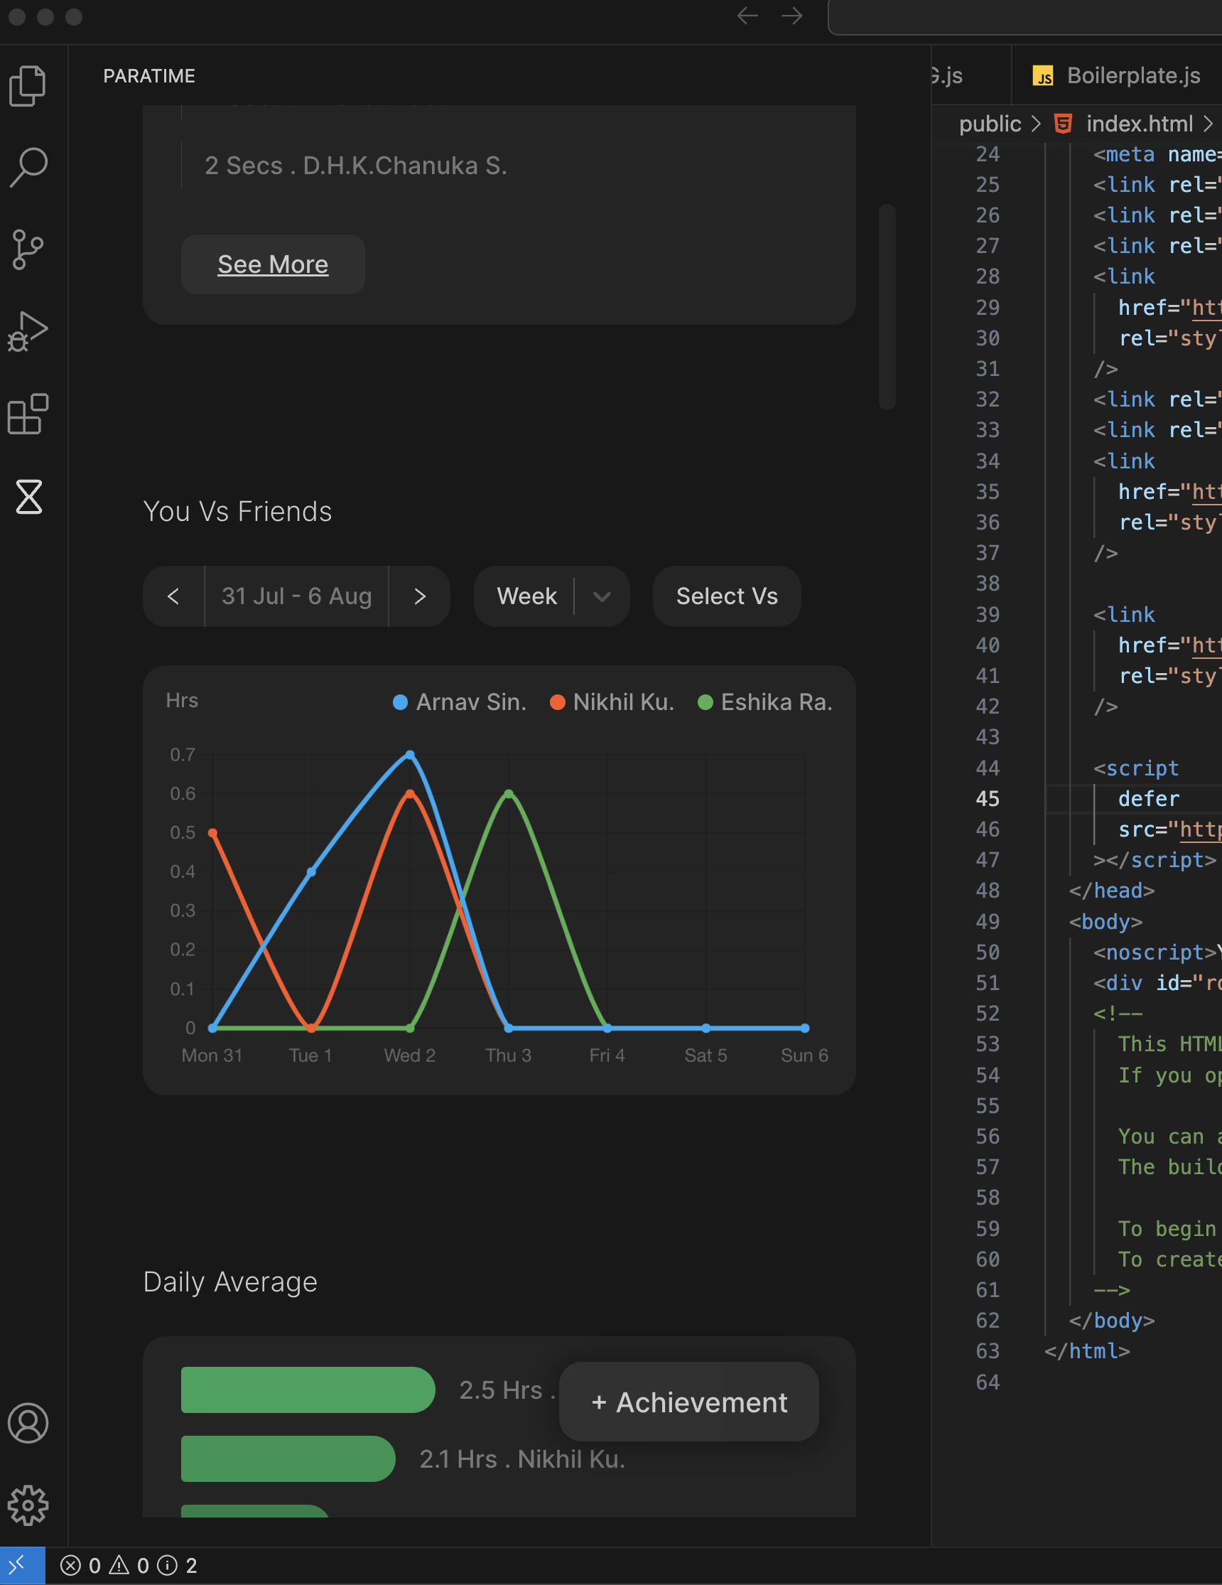Expand chevron after index.html breadcrumb
This screenshot has width=1222, height=1585.
pos(1208,124)
